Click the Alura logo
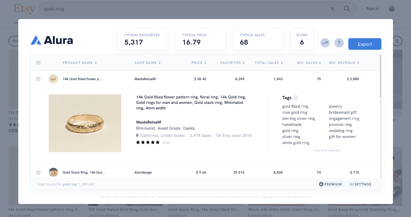This screenshot has width=411, height=217. pyautogui.click(x=52, y=40)
